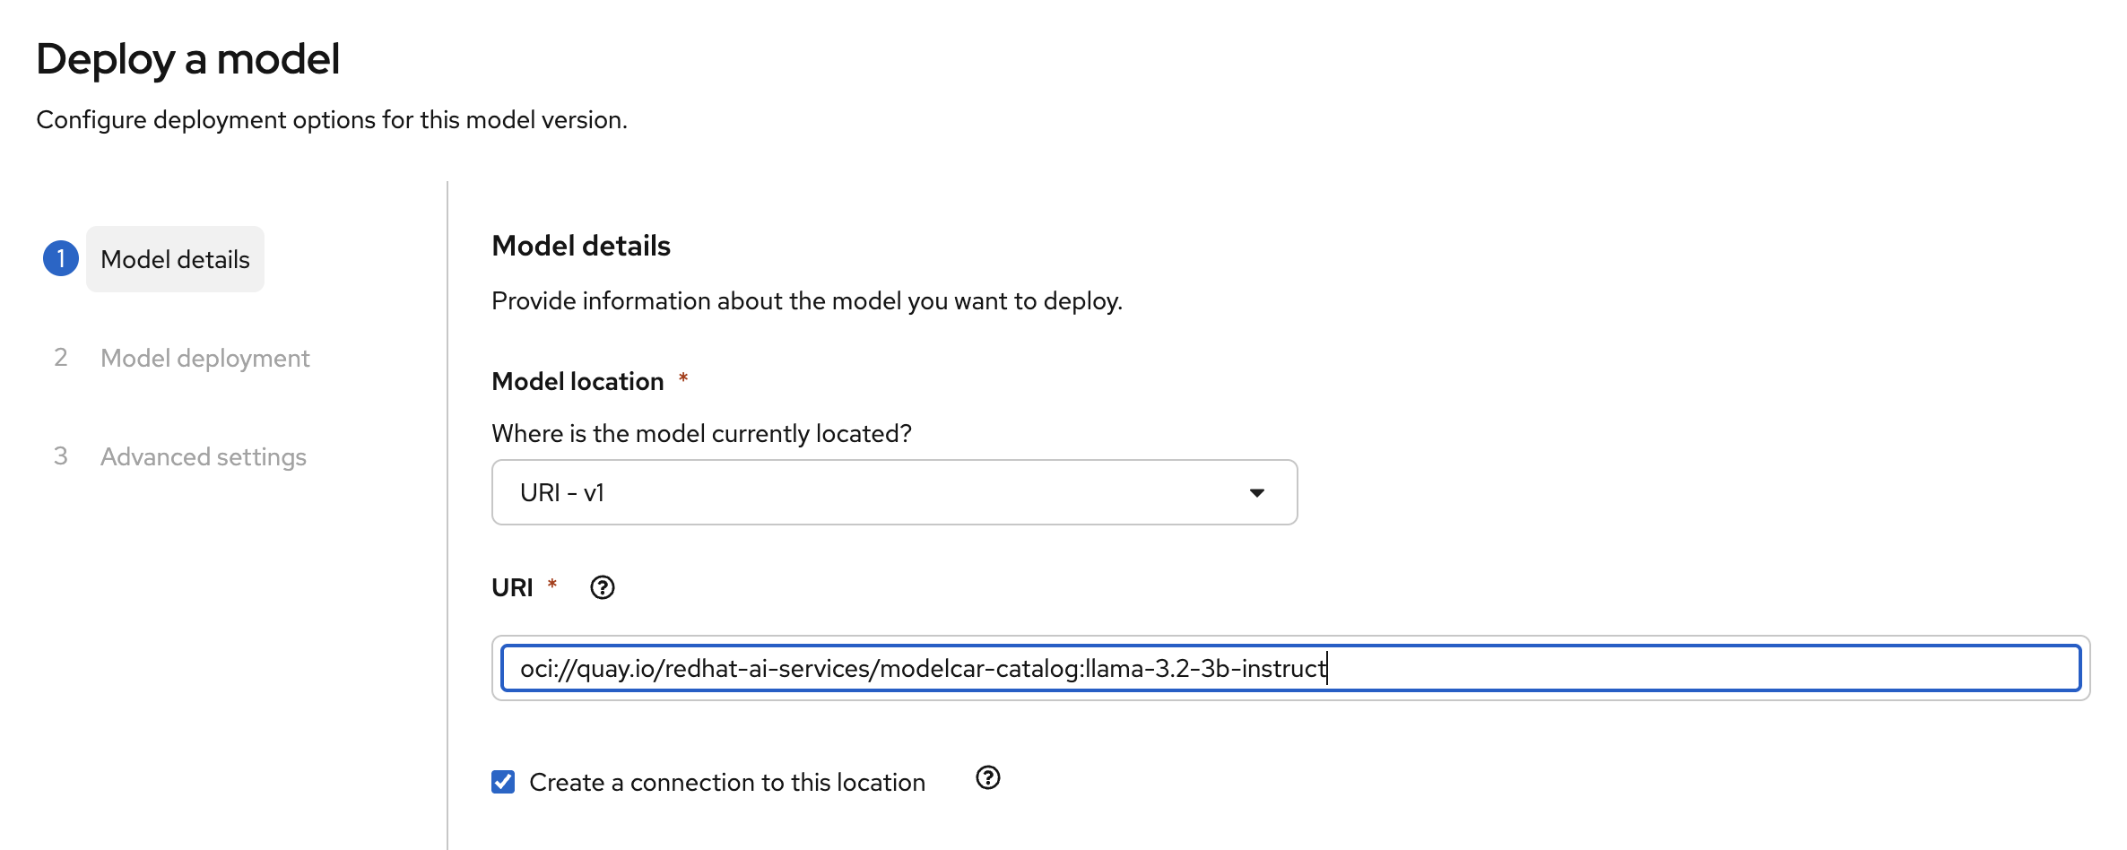Image resolution: width=2127 pixels, height=850 pixels.
Task: Click the Deploy a model heading
Action: (188, 58)
